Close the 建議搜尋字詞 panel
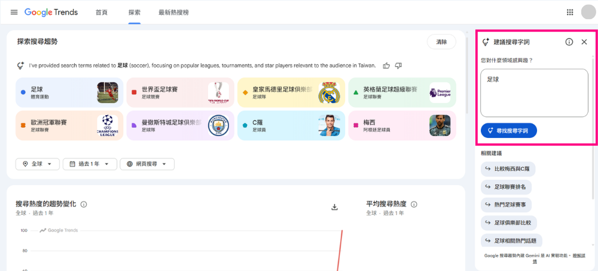The image size is (598, 271). pos(584,42)
